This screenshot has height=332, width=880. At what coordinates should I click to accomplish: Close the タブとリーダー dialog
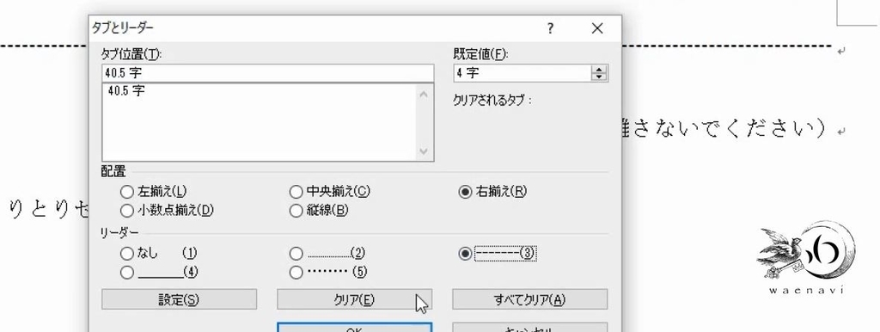coord(598,28)
